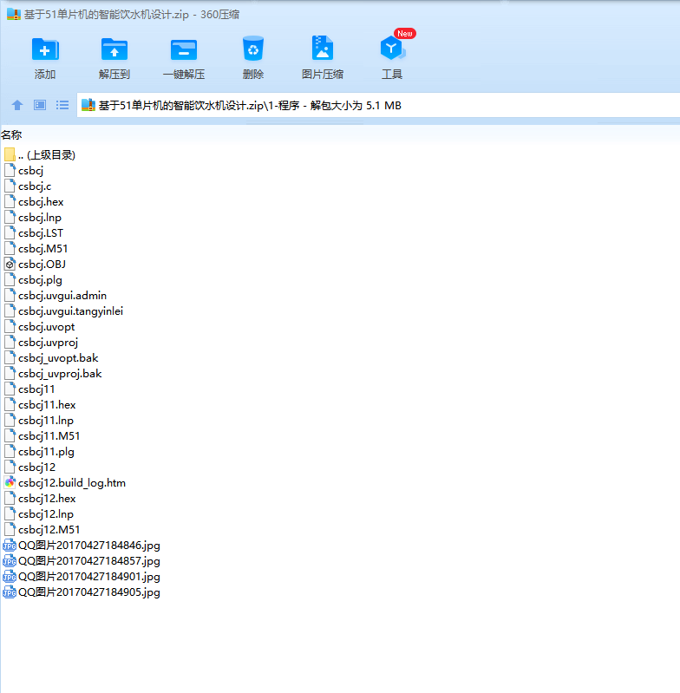The width and height of the screenshot is (680, 693).
Task: Click the 360压缩 app icon in title bar
Action: point(14,14)
